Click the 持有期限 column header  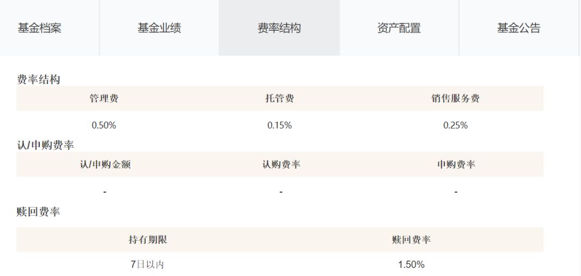tap(147, 240)
